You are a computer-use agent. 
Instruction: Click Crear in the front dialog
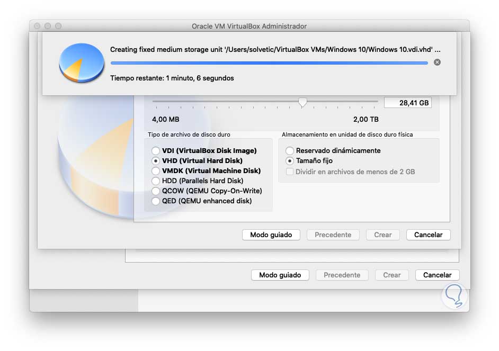click(x=383, y=235)
